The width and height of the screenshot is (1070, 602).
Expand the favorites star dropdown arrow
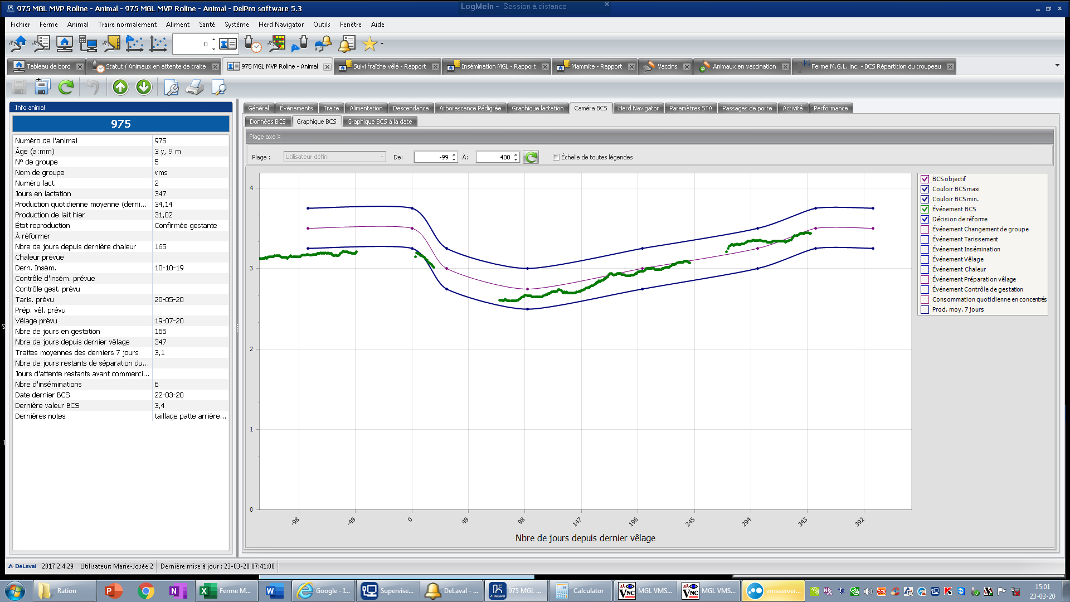[x=382, y=43]
